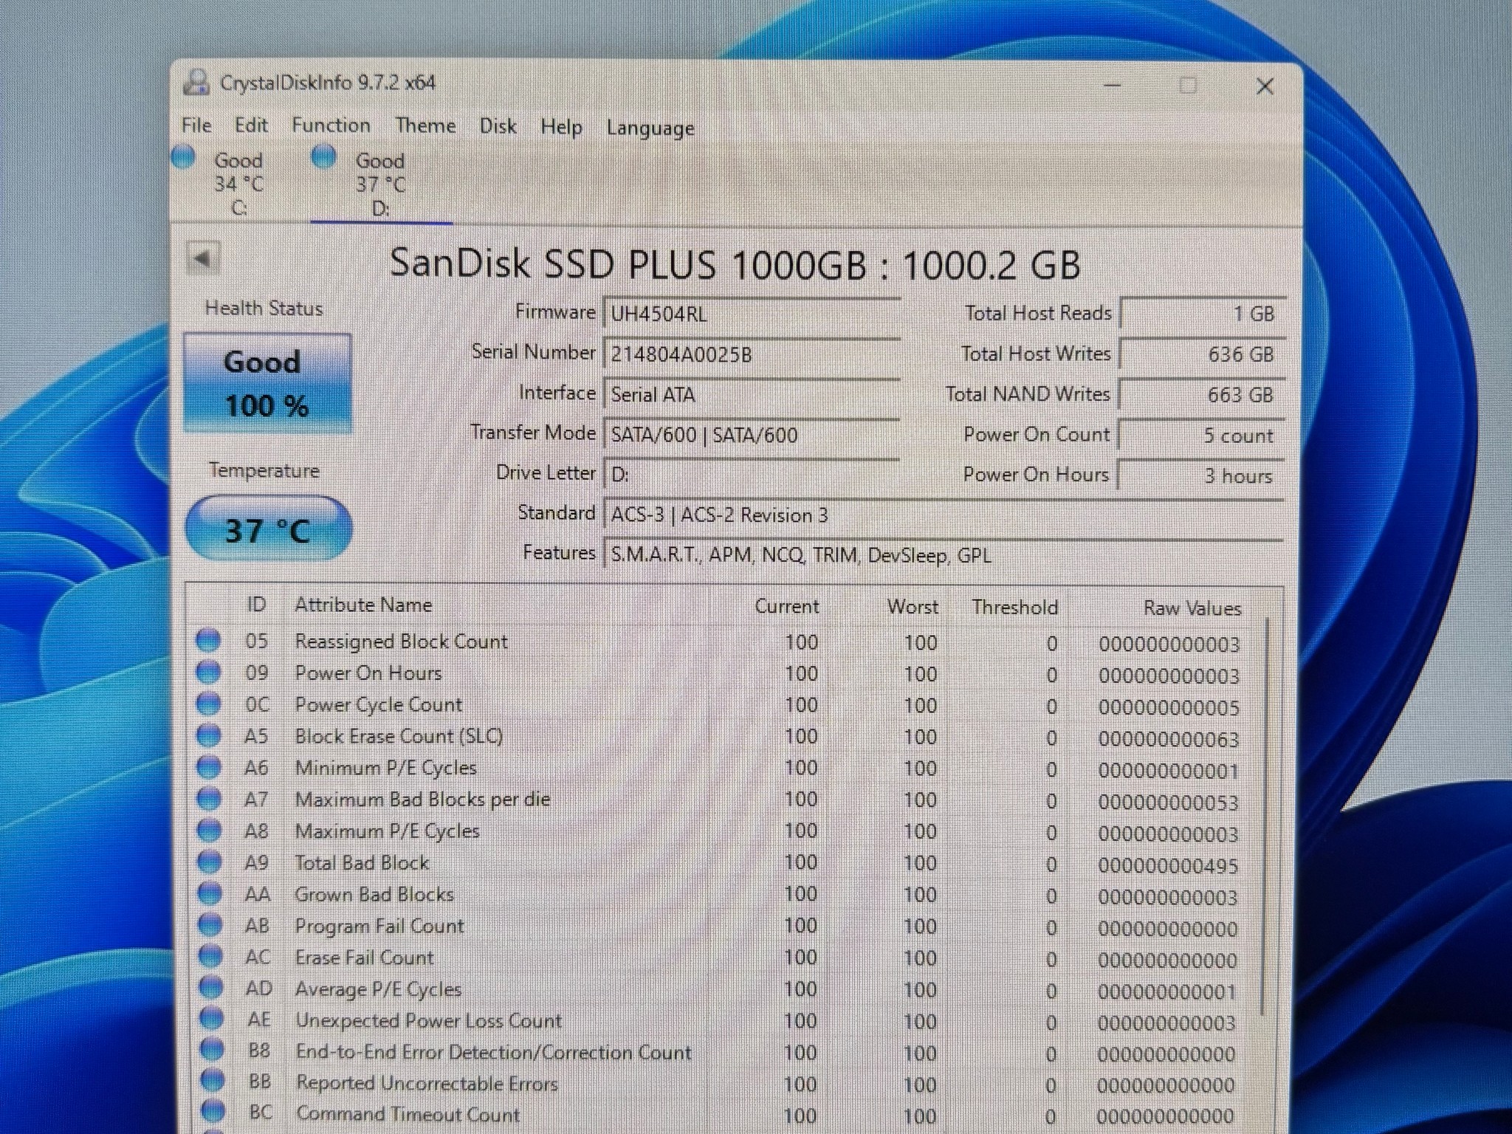Screen dimensions: 1512x1134
Task: Click status orb of Erase Fail Count row
Action: (211, 956)
